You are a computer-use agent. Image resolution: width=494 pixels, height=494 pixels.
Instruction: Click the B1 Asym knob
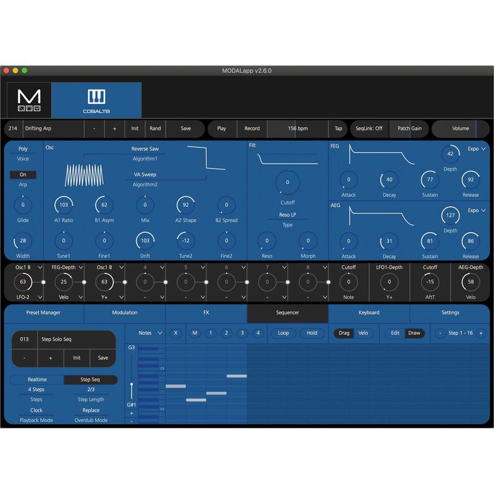tap(104, 205)
